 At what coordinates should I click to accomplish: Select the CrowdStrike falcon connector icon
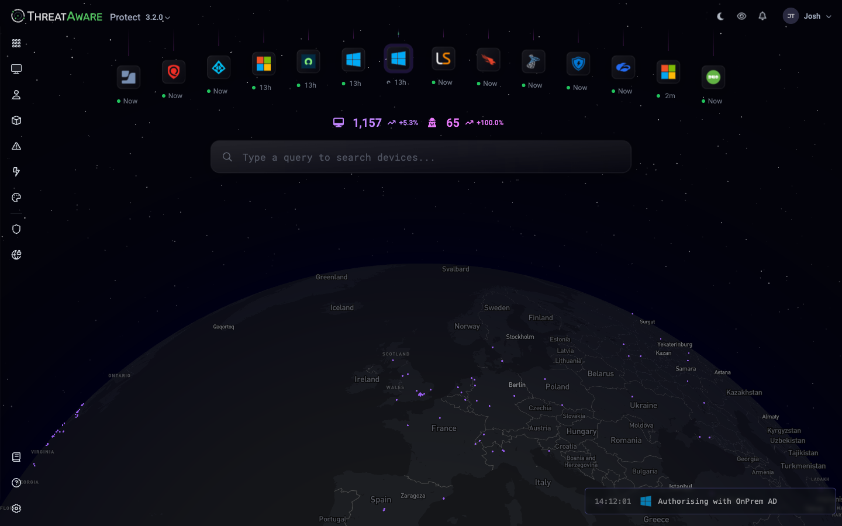point(488,60)
